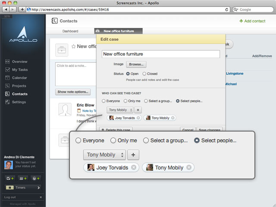Image resolution: width=276 pixels, height=207 pixels.
Task: Click the quick add calendar event button
Action: click(23, 179)
